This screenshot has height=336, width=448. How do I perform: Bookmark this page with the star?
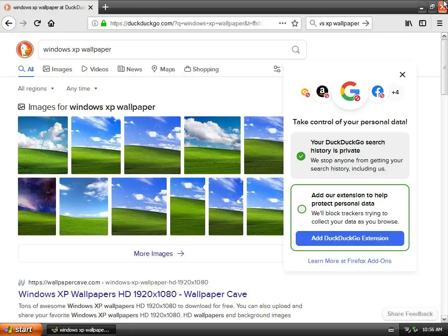[x=295, y=23]
